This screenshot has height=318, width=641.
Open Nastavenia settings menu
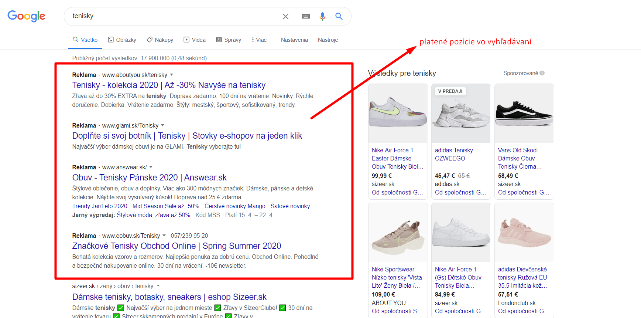coord(294,40)
